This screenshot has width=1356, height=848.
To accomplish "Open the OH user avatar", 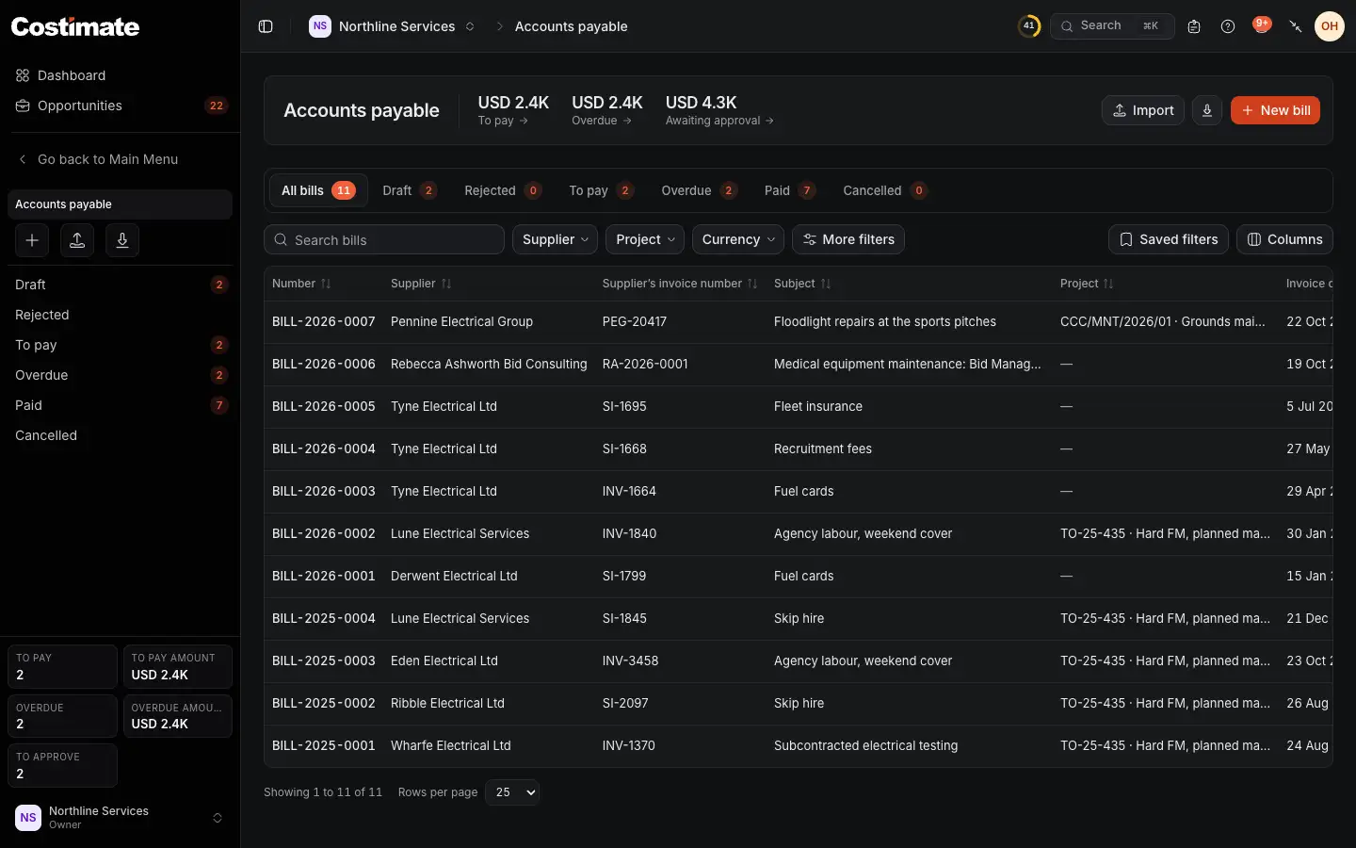I will click(x=1330, y=26).
